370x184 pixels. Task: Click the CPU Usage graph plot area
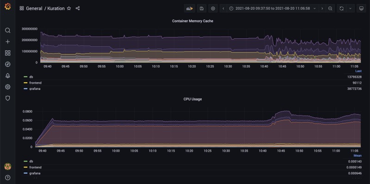pyautogui.click(x=198, y=128)
